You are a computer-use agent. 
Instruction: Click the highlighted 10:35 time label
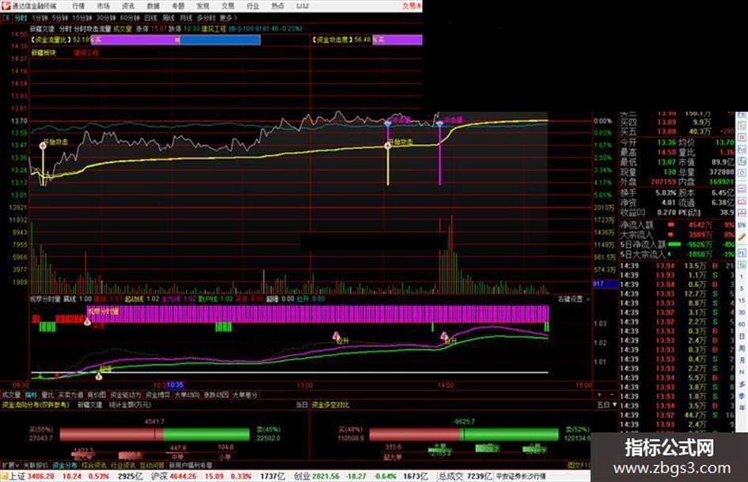[175, 385]
